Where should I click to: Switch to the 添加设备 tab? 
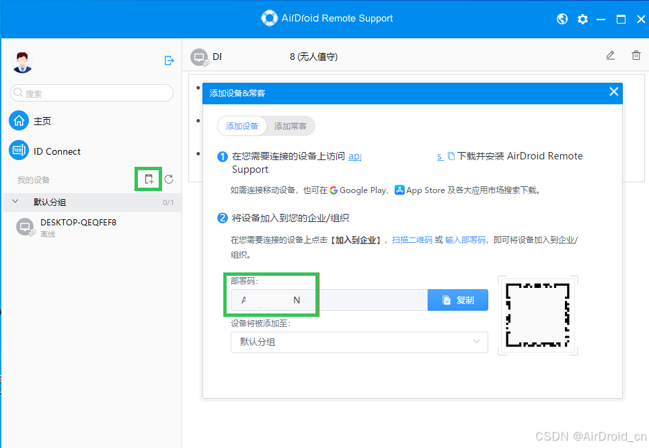click(242, 126)
